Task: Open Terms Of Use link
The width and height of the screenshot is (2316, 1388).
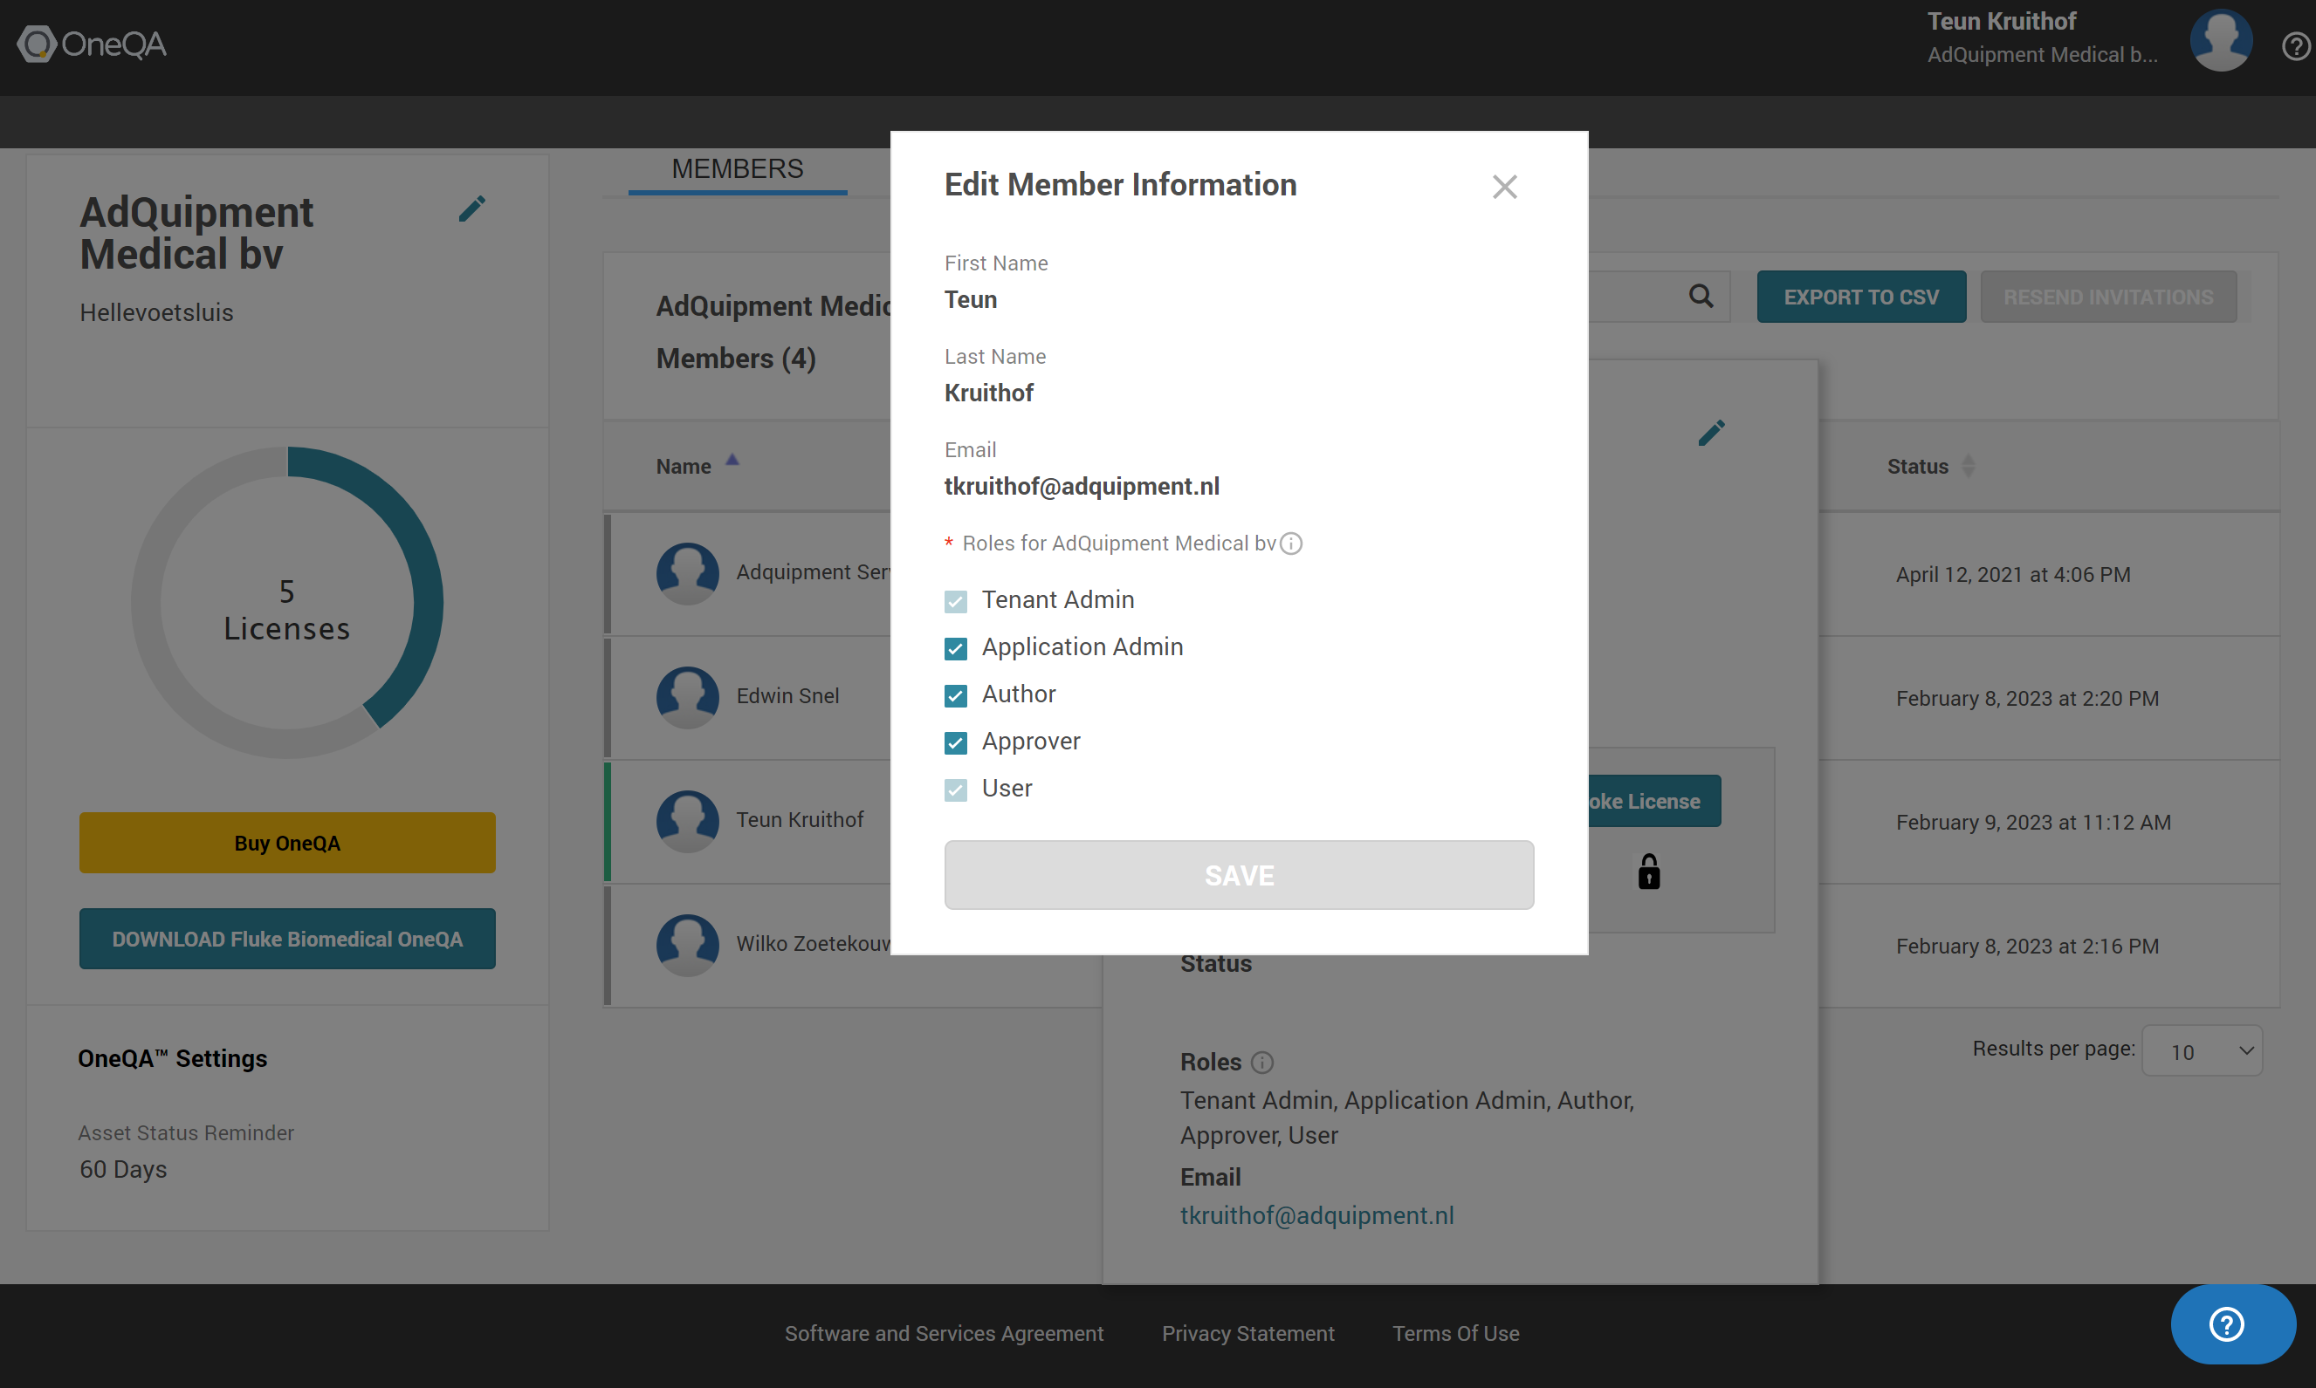Action: tap(1455, 1334)
